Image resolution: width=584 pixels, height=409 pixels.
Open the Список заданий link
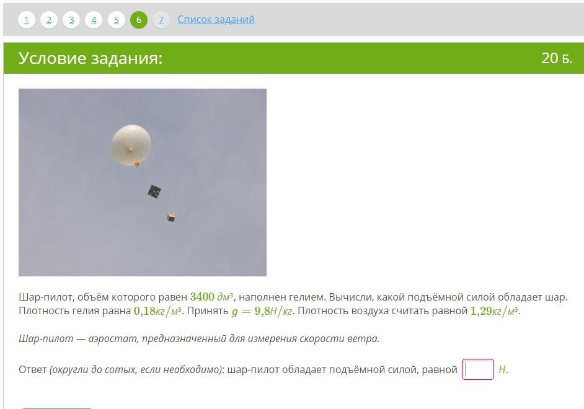pos(216,19)
